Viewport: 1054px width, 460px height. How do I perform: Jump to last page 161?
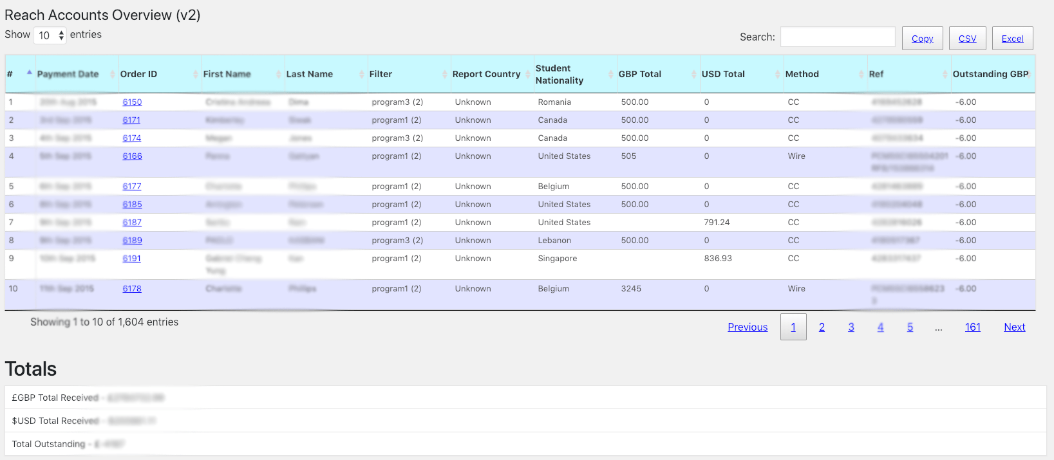[973, 327]
